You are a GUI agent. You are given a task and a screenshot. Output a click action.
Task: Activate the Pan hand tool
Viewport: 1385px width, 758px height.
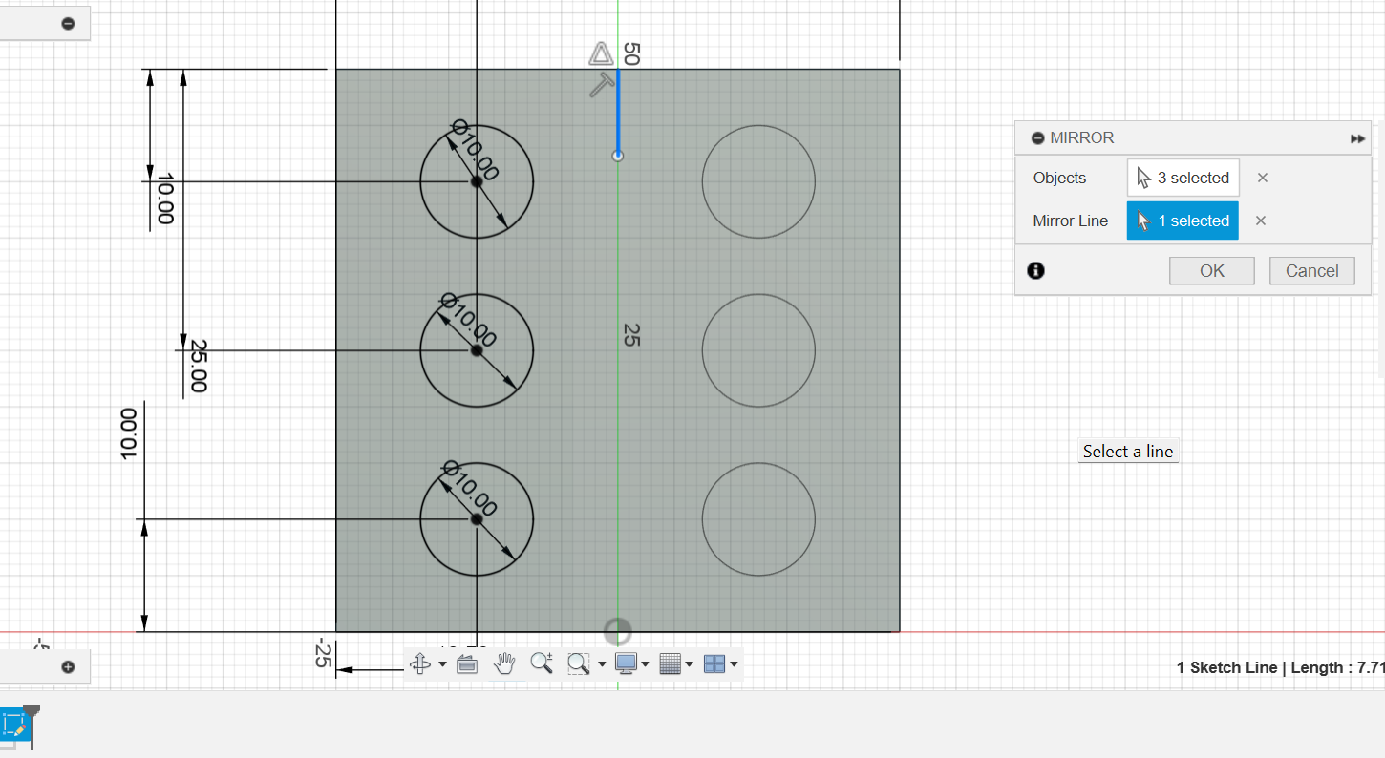504,663
